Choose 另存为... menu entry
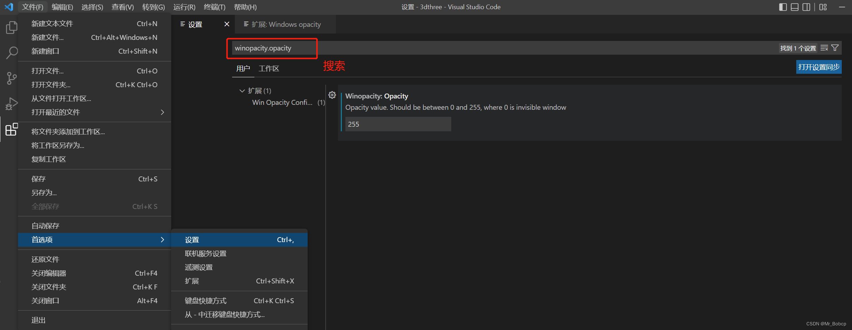The image size is (852, 330). click(x=95, y=193)
